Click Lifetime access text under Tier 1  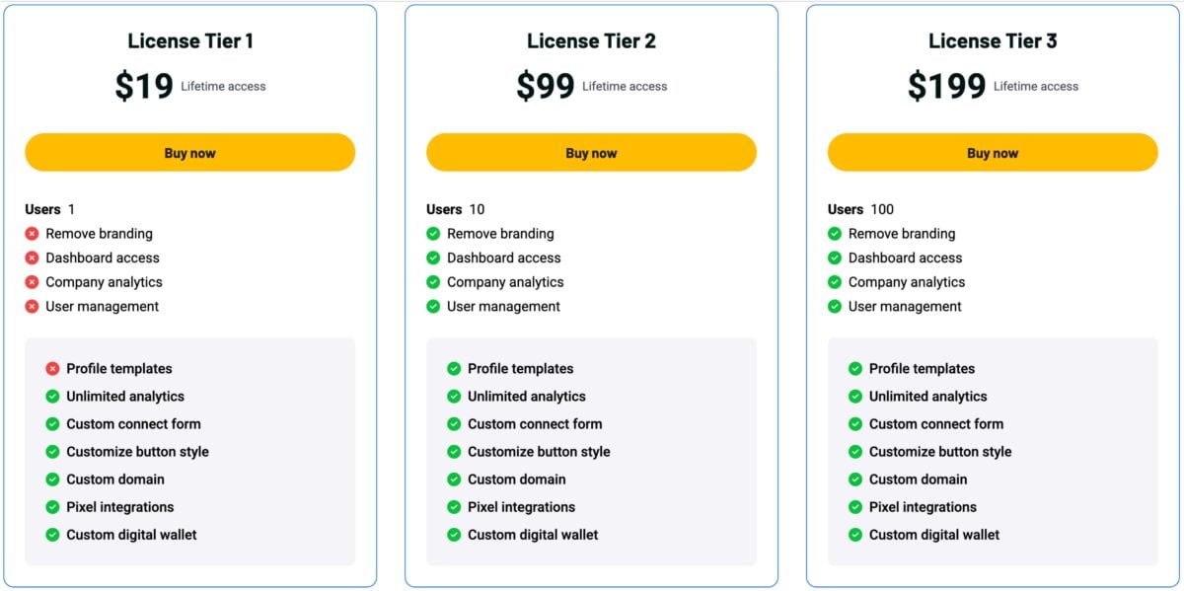click(223, 87)
